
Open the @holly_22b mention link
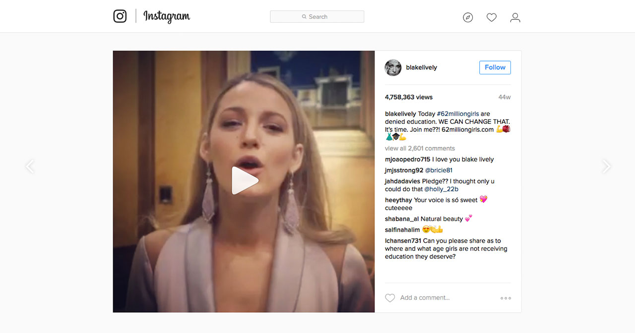(441, 189)
